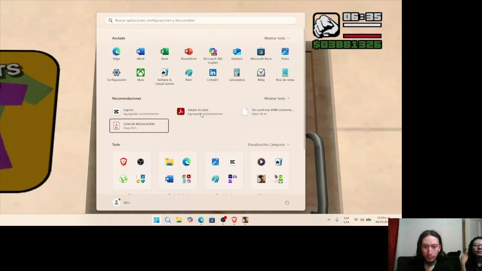
Task: Open Paint icon in Todo categories
Action: click(215, 179)
